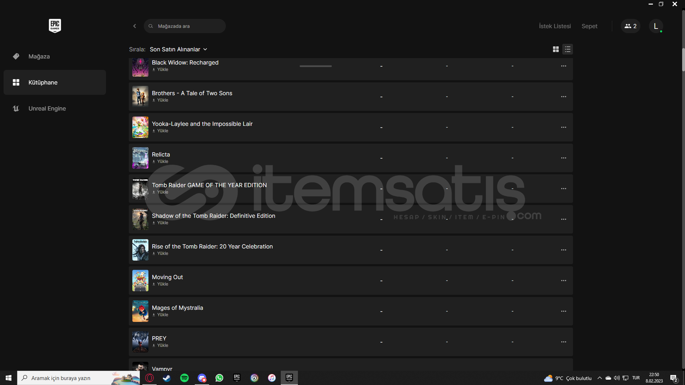Click the library vertical scrollbar

[x=683, y=60]
